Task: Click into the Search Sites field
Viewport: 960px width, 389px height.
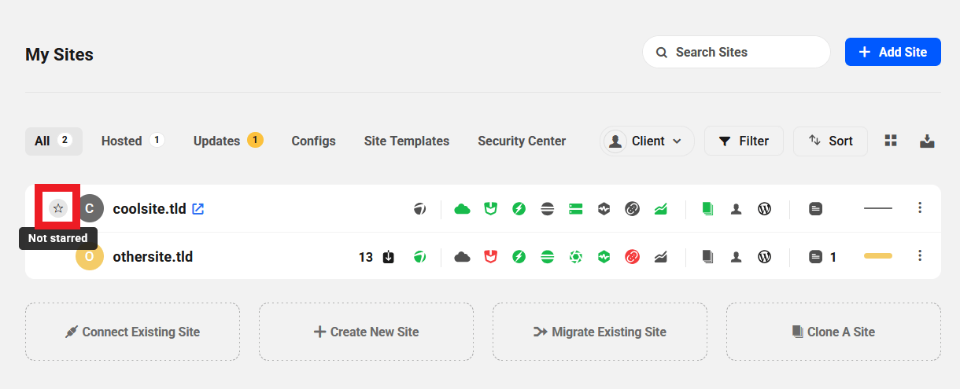Action: (x=736, y=52)
